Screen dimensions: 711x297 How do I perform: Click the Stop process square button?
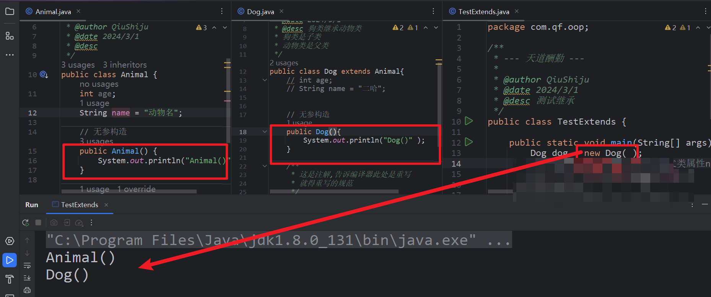click(x=38, y=222)
